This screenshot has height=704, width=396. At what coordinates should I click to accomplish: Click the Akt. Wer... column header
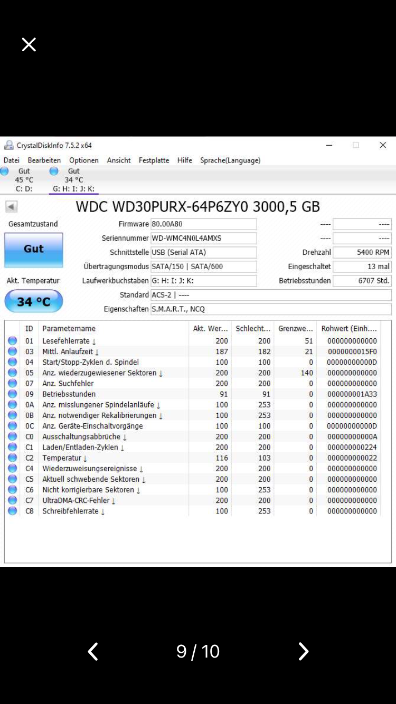[210, 329]
